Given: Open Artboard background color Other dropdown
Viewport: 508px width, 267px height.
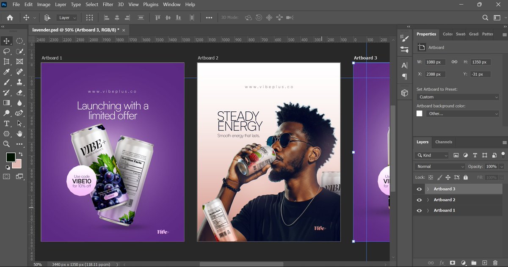Looking at the screenshot, I should 463,113.
